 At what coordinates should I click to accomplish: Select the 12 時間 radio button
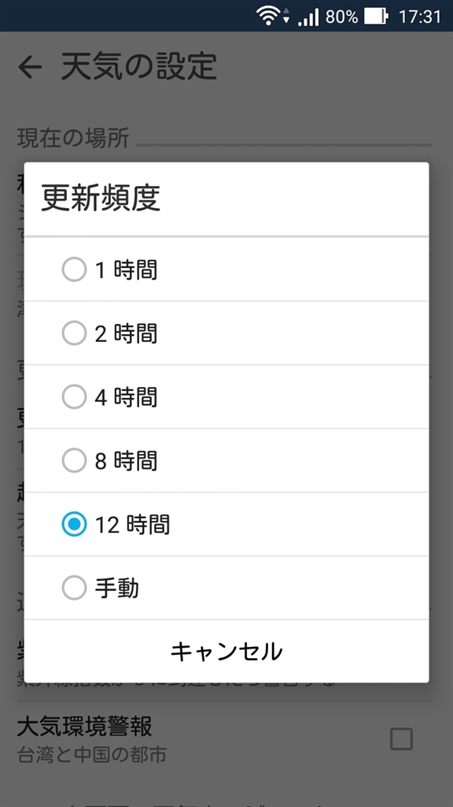74,524
